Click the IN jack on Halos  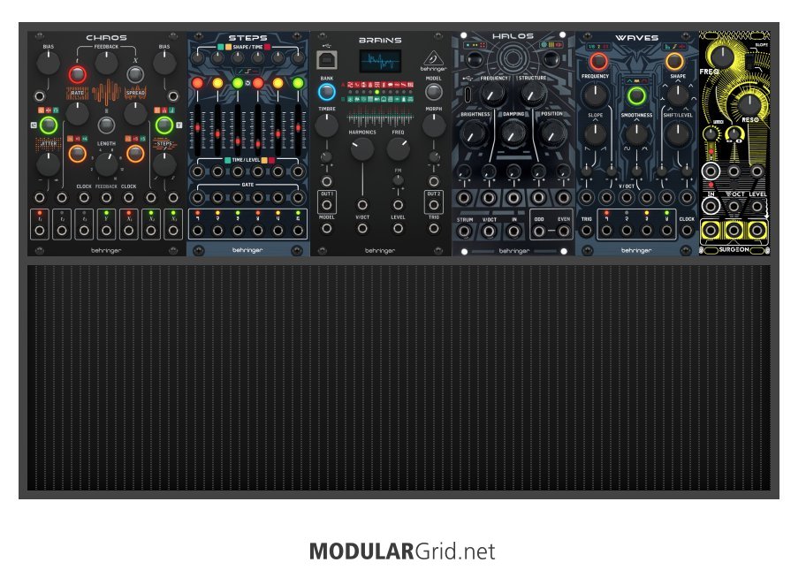point(513,232)
